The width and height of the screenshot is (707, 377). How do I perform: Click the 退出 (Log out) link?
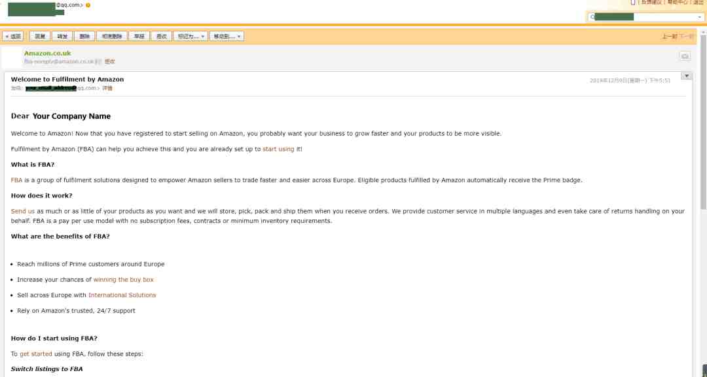pos(698,2)
